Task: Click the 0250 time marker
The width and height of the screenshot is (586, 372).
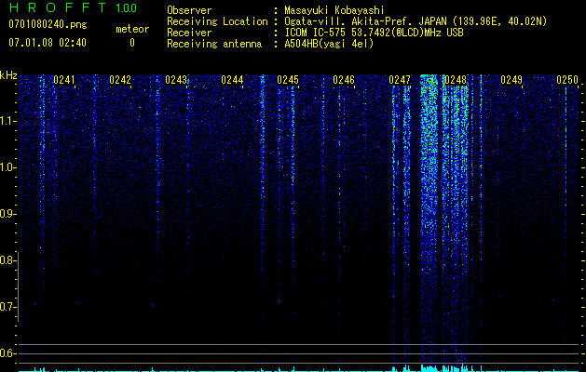Action: point(567,80)
